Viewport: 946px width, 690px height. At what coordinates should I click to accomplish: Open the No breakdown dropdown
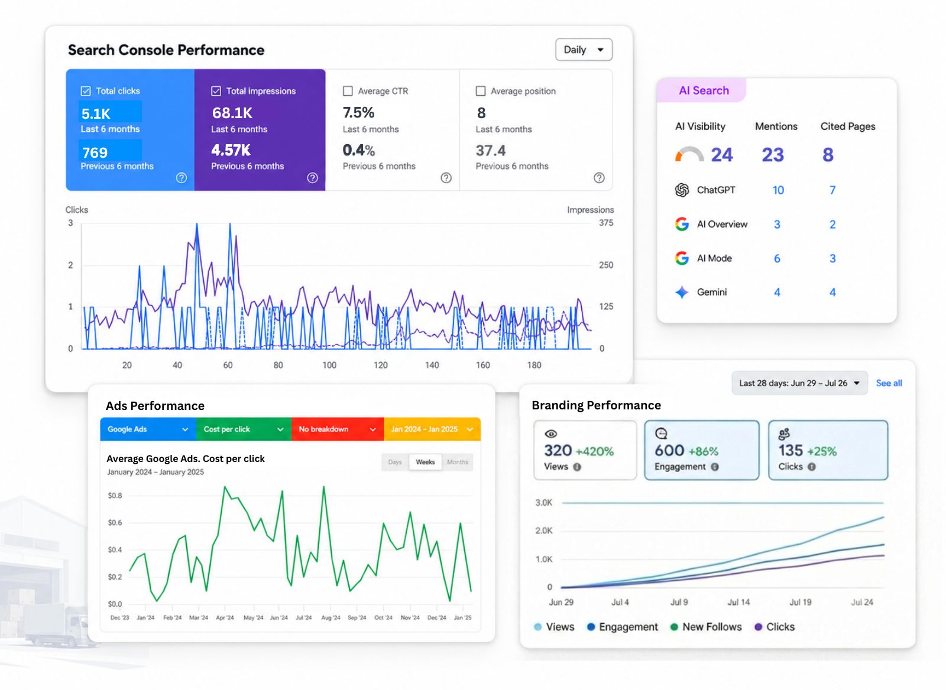coord(338,429)
